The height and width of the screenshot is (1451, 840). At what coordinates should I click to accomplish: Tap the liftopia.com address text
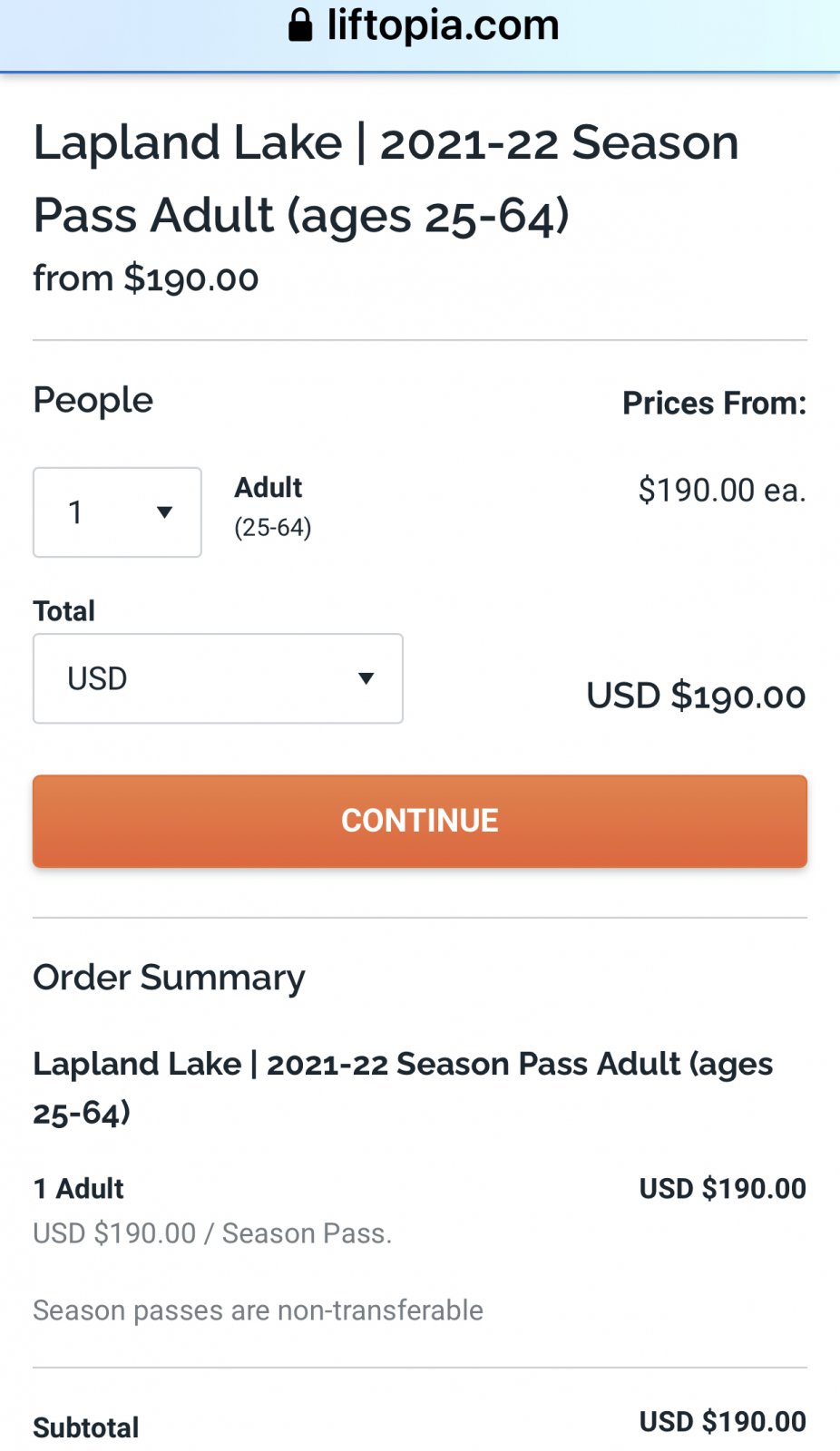(x=443, y=25)
